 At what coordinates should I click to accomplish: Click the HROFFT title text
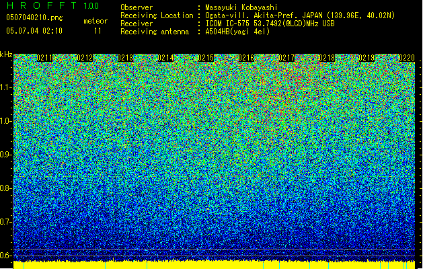(42, 5)
